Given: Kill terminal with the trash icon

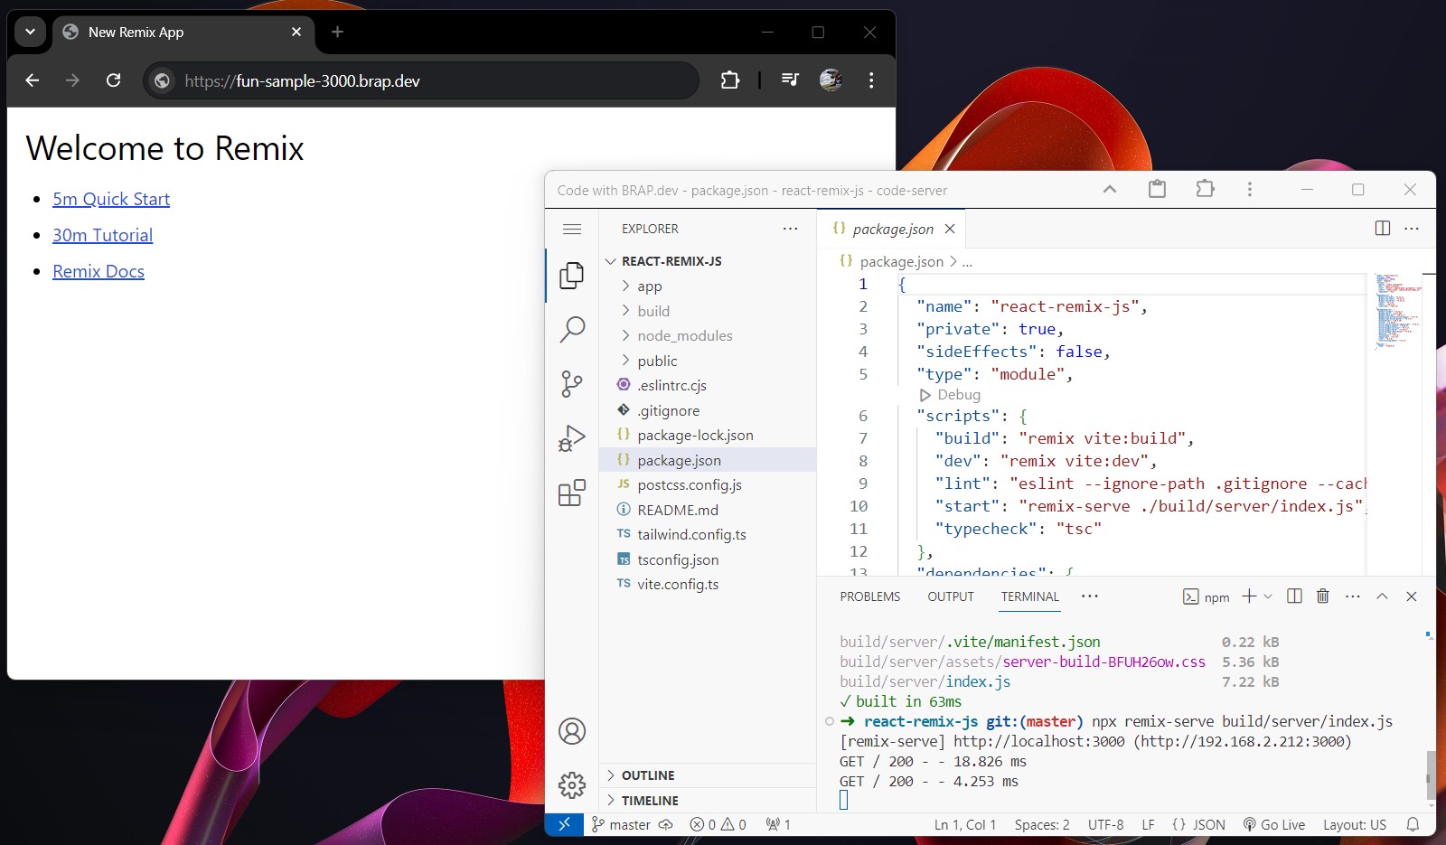Looking at the screenshot, I should click(x=1323, y=596).
